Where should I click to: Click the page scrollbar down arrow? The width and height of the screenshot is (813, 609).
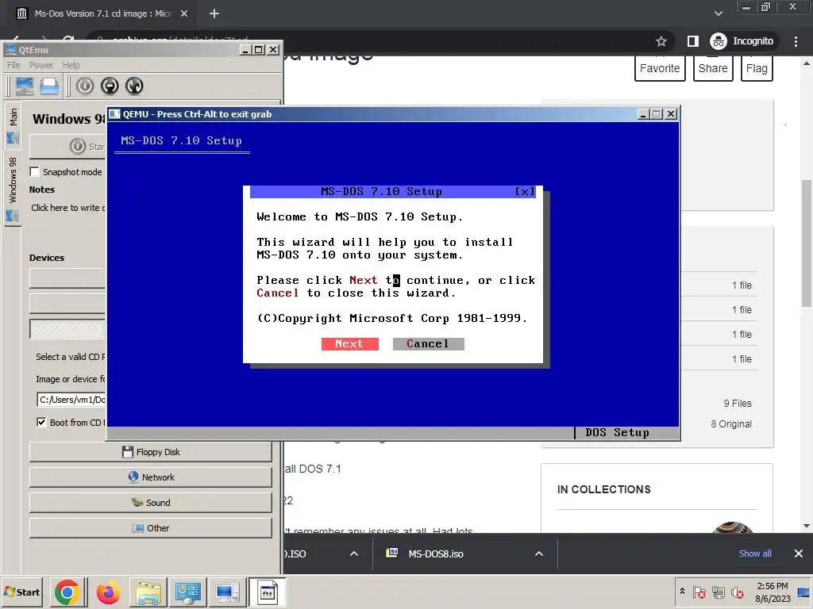[x=807, y=527]
